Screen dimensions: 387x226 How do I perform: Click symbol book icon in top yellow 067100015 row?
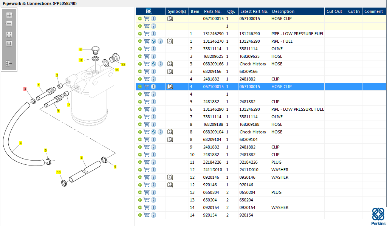(170, 19)
